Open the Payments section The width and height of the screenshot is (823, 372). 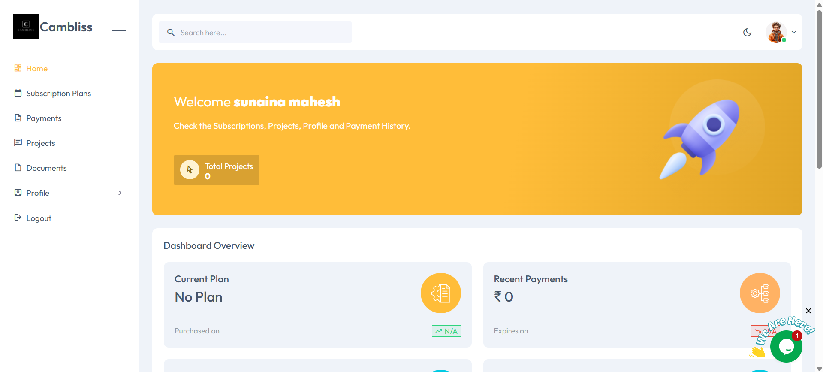click(44, 118)
